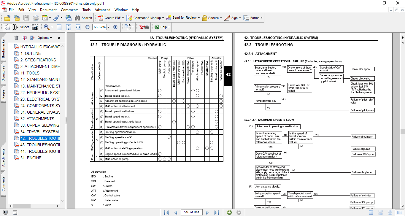Open the zoom percentage dropdown

[x=108, y=27]
